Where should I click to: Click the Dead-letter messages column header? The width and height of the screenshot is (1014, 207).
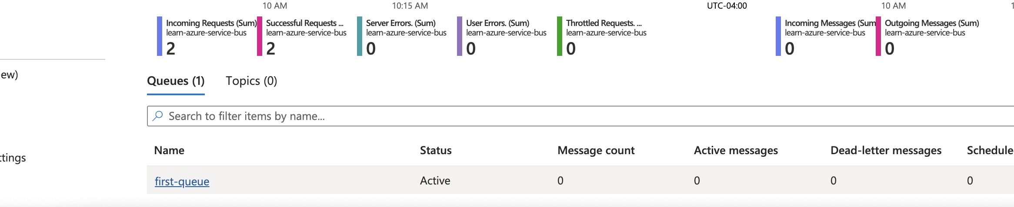tap(886, 150)
